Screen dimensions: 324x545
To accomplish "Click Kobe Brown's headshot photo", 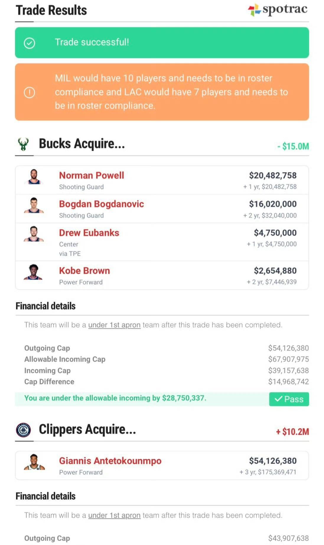I will (33, 272).
